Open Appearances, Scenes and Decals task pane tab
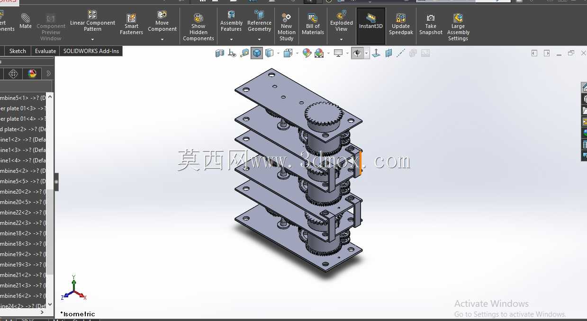The height and width of the screenshot is (321, 587). tap(584, 133)
